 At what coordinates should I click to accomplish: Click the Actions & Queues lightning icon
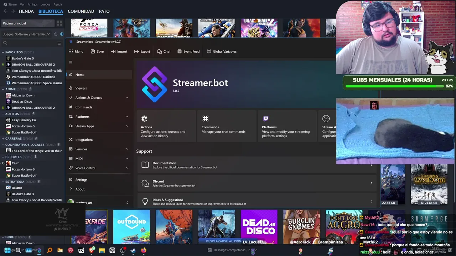coord(71,97)
